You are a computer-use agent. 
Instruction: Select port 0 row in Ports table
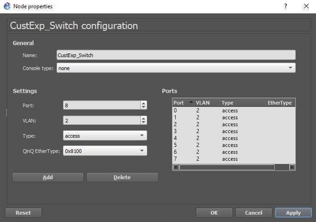point(234,111)
